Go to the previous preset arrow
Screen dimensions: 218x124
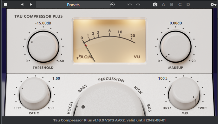pos(22,4)
